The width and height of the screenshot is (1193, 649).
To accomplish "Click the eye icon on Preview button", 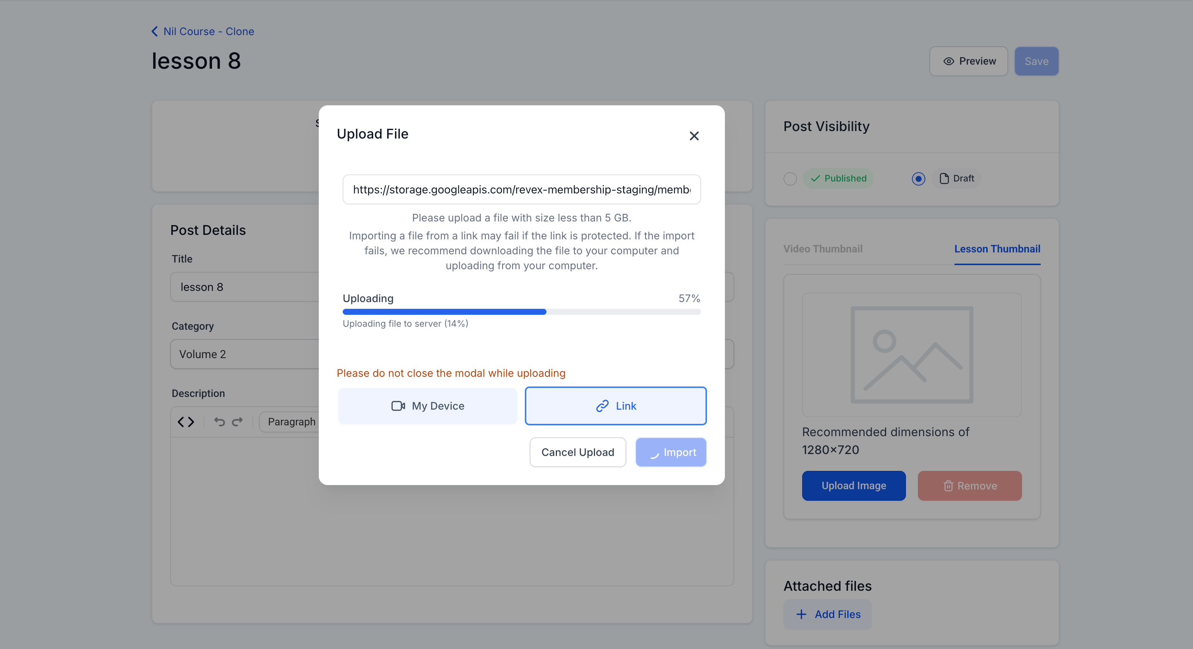I will pyautogui.click(x=949, y=61).
